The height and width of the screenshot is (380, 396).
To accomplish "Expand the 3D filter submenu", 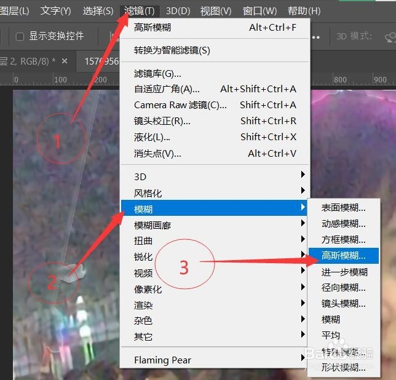I will click(215, 176).
